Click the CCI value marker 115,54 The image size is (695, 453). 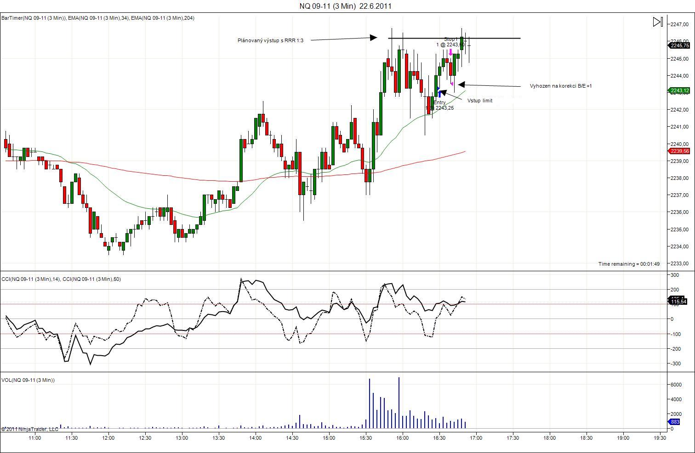click(678, 302)
